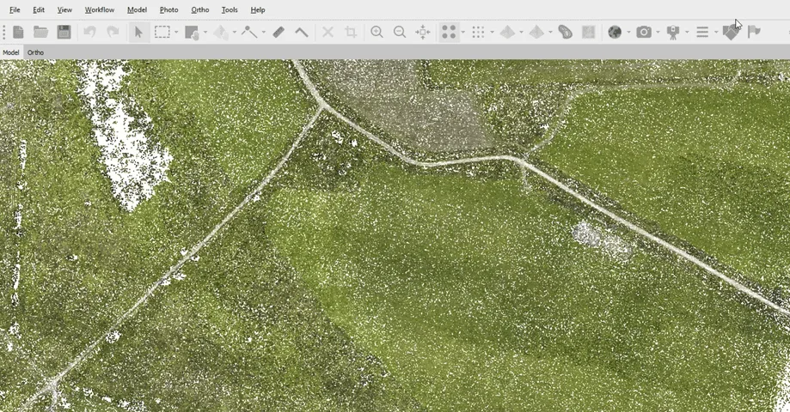Show the DEM elevation contour view
The width and height of the screenshot is (790, 412).
pyautogui.click(x=566, y=33)
